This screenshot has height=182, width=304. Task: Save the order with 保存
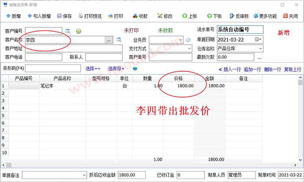65,16
